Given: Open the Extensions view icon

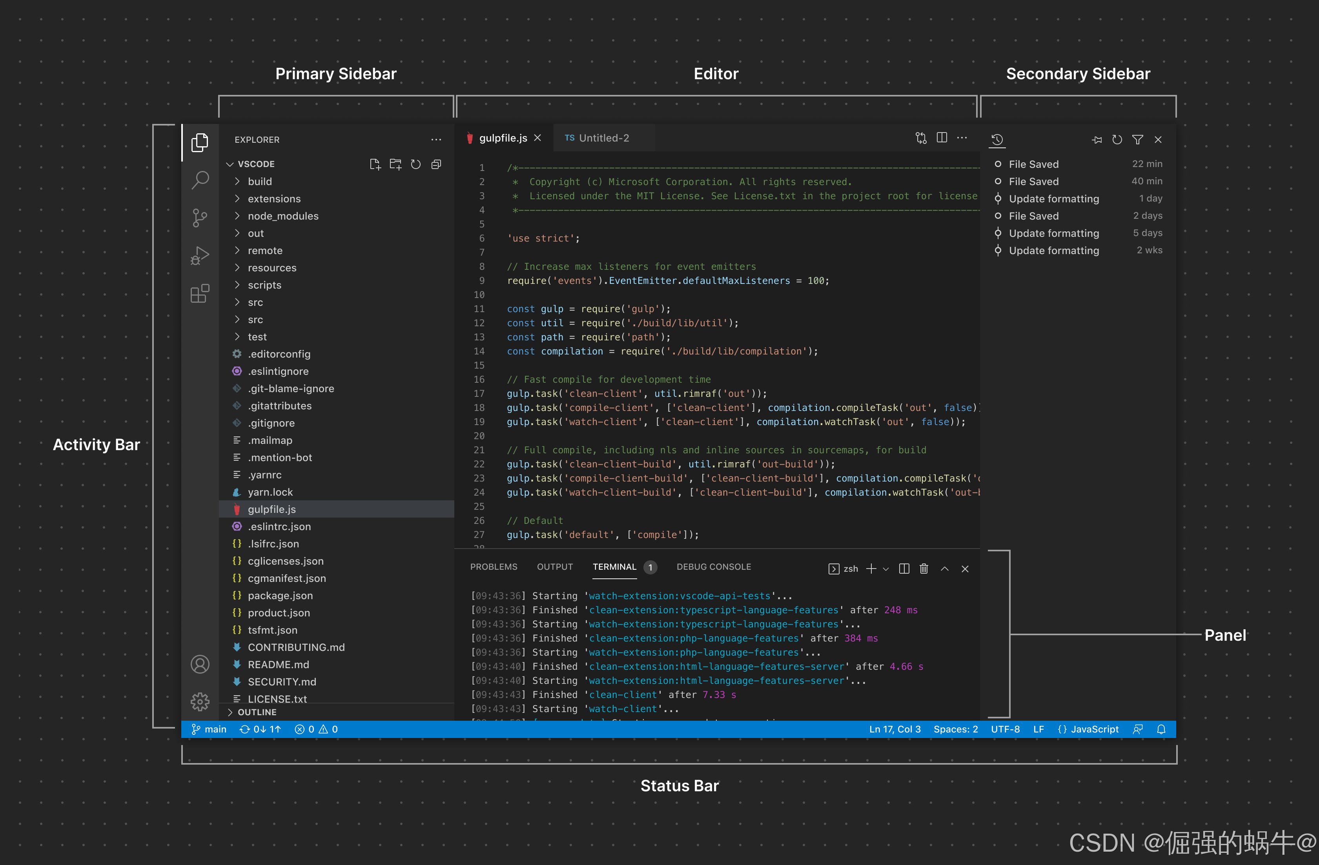Looking at the screenshot, I should pyautogui.click(x=200, y=294).
